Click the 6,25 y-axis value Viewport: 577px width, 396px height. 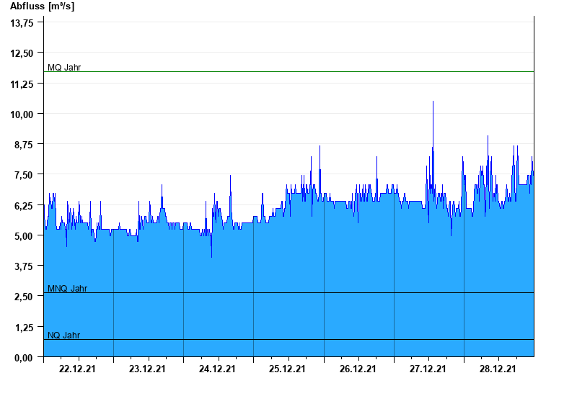tap(24, 206)
